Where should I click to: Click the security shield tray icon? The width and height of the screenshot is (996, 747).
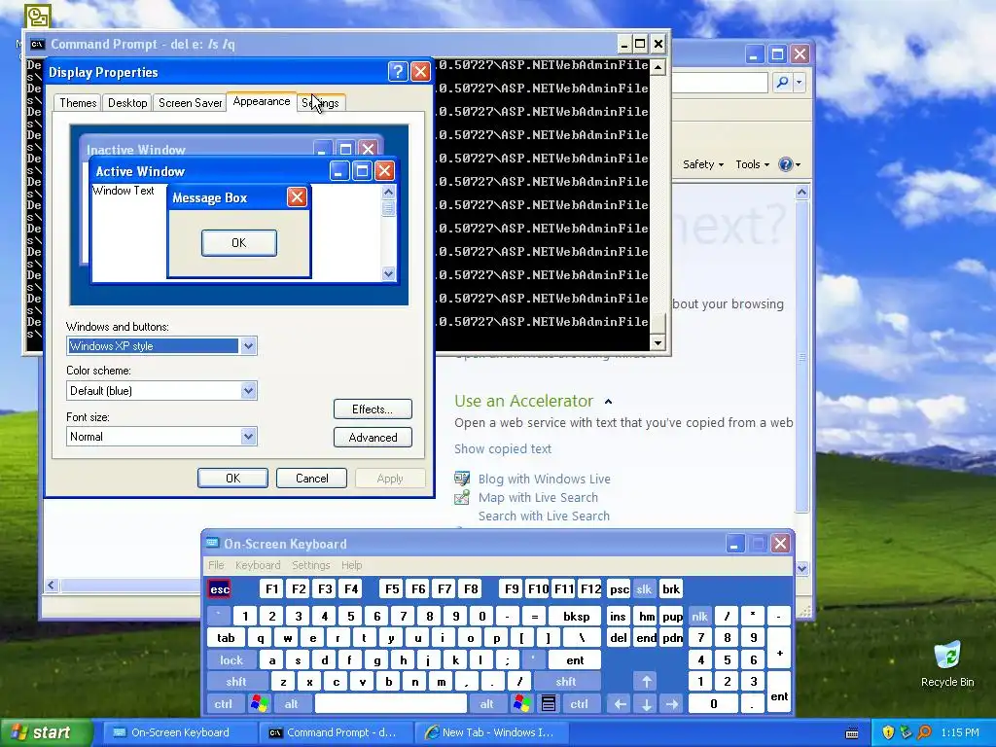coord(888,732)
